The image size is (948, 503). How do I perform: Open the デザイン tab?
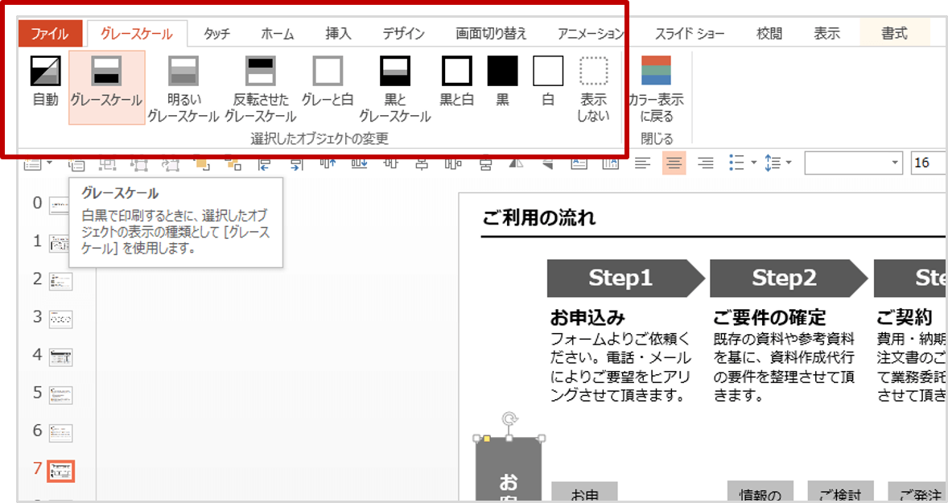403,33
